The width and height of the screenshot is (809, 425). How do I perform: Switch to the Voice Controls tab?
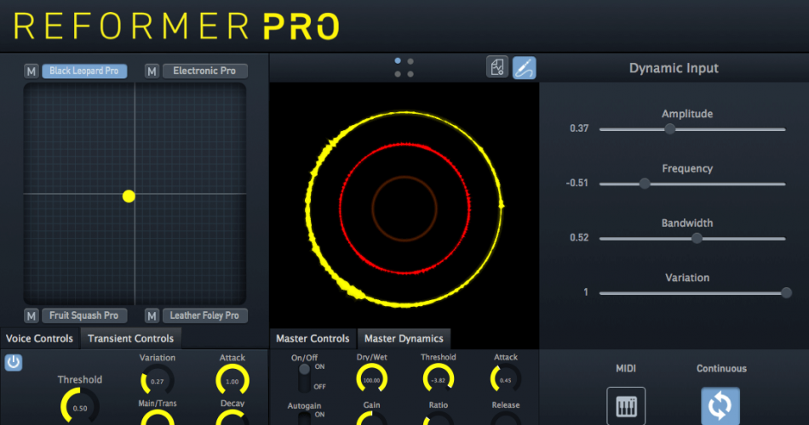(x=39, y=338)
